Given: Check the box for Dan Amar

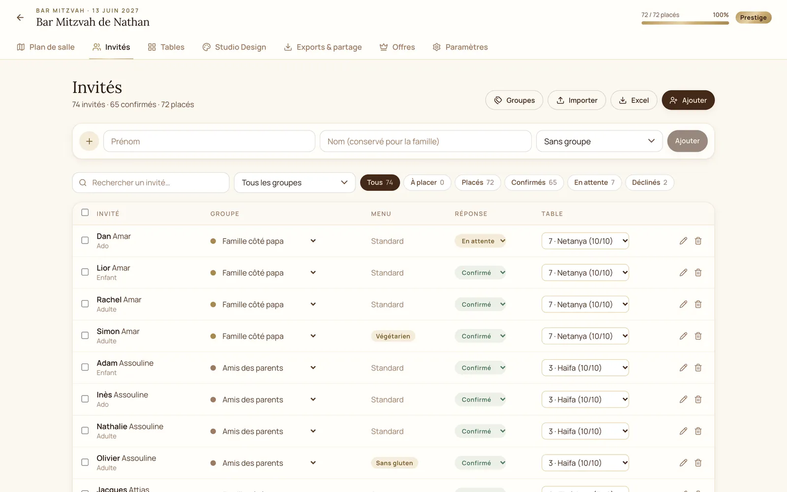Looking at the screenshot, I should (x=85, y=241).
